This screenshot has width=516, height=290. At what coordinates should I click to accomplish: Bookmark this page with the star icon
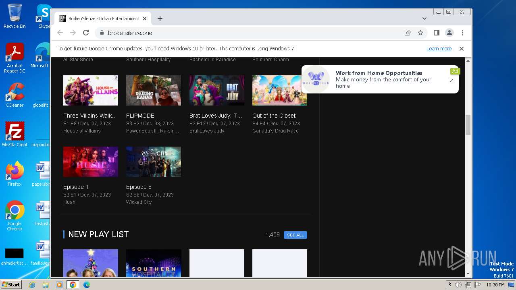(x=420, y=33)
